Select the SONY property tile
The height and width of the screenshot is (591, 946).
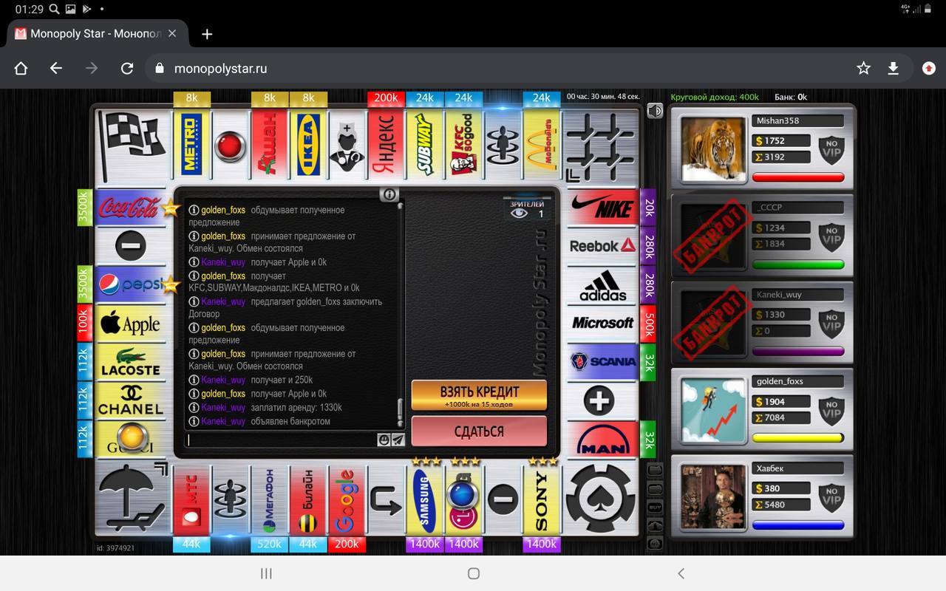(542, 499)
